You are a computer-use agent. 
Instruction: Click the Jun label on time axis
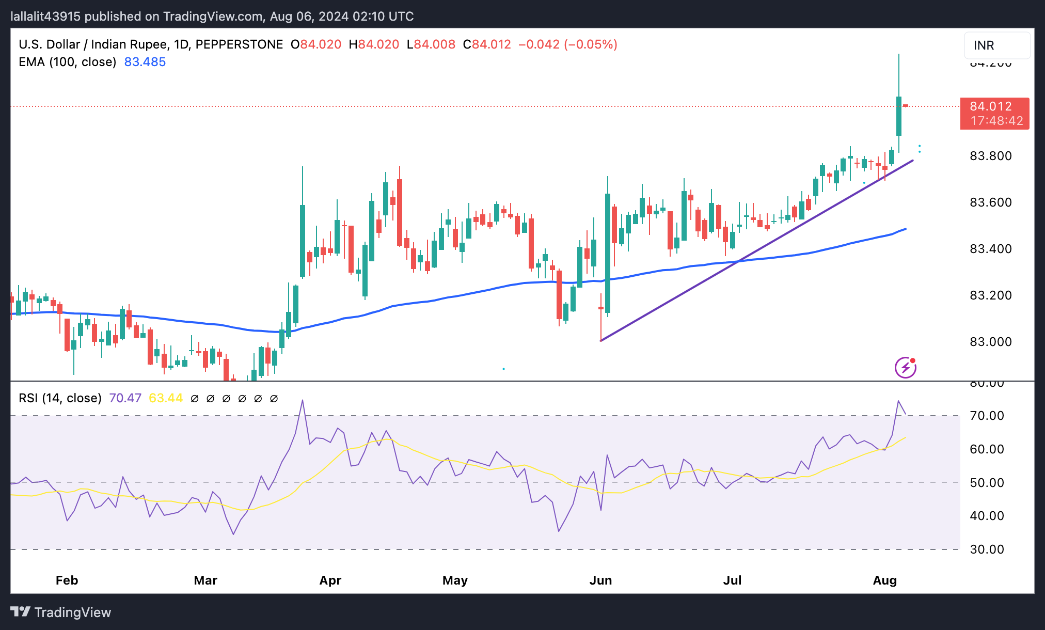click(600, 580)
